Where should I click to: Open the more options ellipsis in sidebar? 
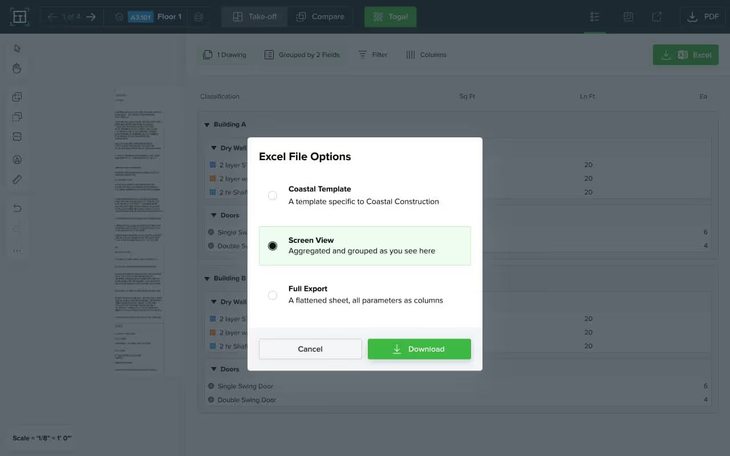click(x=17, y=250)
